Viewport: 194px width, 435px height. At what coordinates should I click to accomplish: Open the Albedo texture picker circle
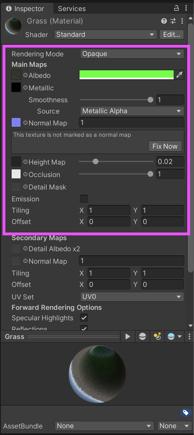coord(25,75)
